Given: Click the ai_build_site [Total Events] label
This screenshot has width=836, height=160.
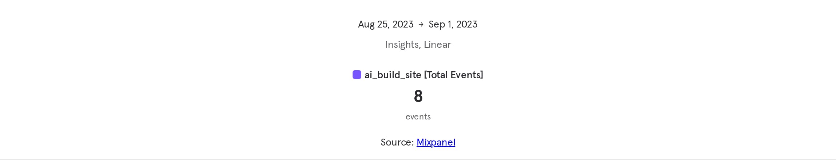Looking at the screenshot, I should point(424,75).
